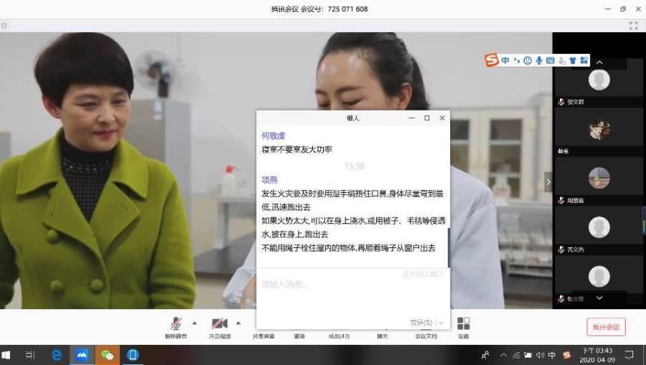Open Task View on the taskbar
Image resolution: width=646 pixels, height=365 pixels.
(x=30, y=355)
